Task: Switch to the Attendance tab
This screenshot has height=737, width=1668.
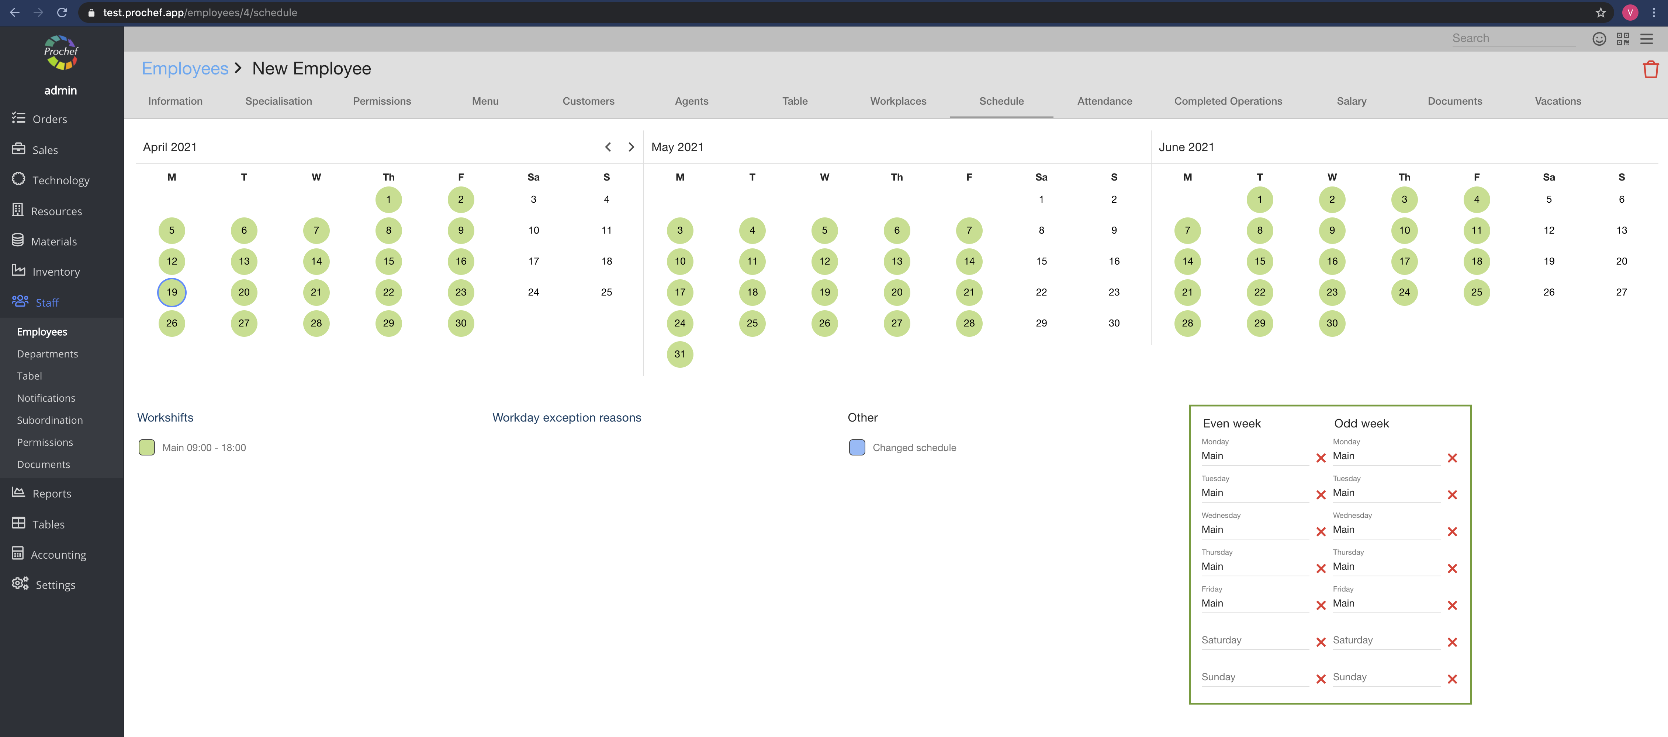Action: (x=1104, y=101)
